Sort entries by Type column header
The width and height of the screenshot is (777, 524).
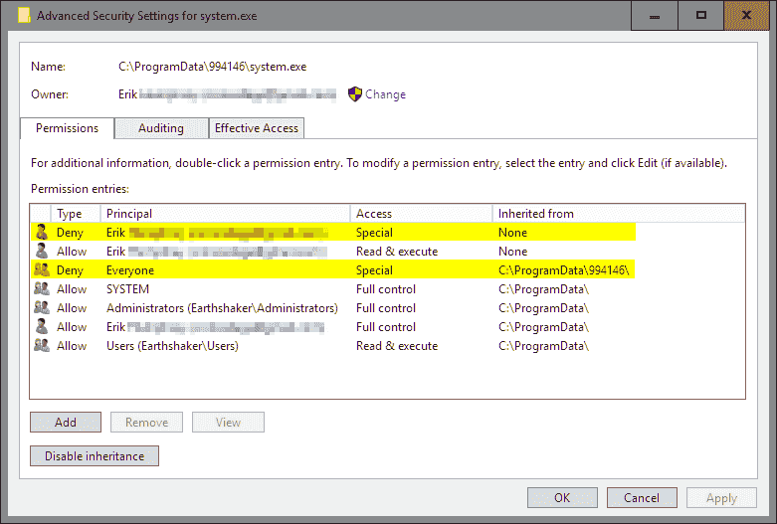point(76,214)
